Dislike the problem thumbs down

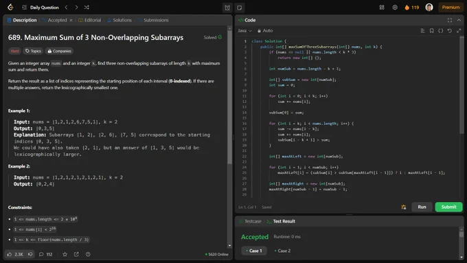30,254
